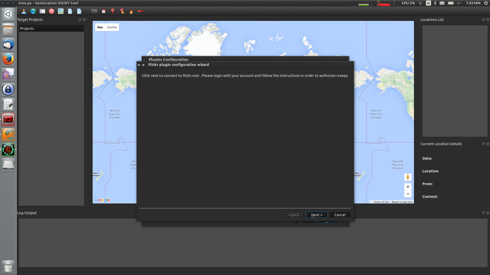This screenshot has height=275, width=490.
Task: Open the Bluetooth indicator menu
Action: 435,3
